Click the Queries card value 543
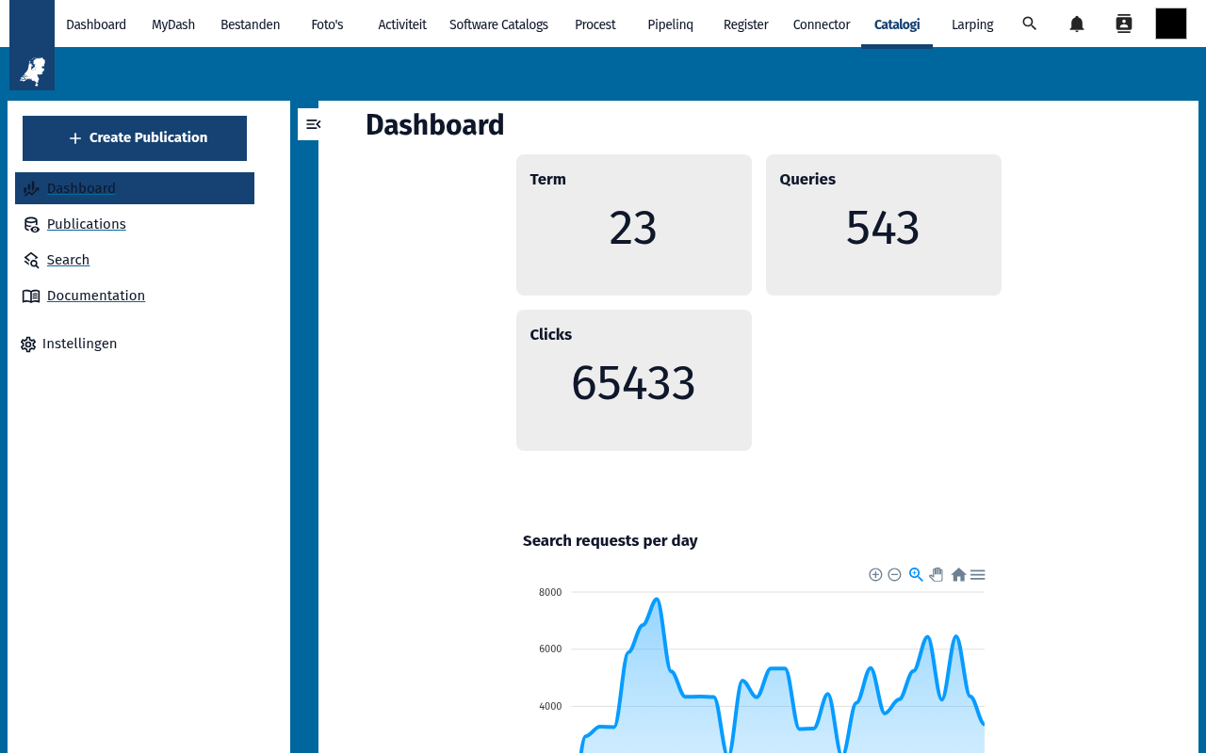 click(883, 229)
